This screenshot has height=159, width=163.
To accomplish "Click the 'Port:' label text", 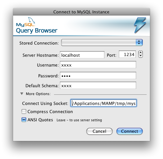I will pos(112,55).
